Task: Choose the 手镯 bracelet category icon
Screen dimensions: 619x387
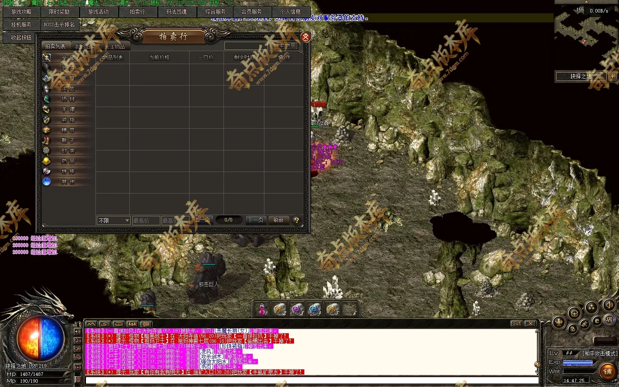Action: 47,109
